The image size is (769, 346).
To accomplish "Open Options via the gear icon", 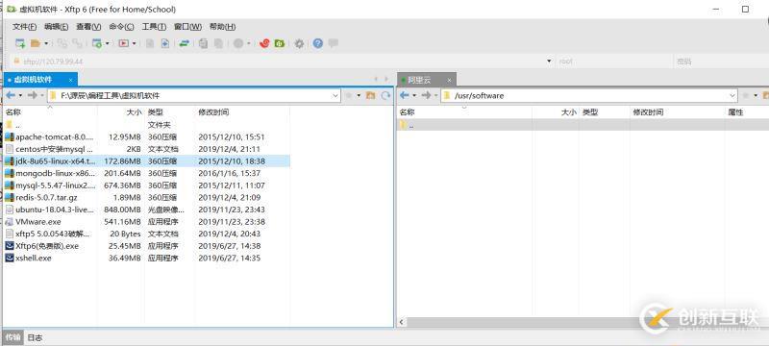I will click(299, 43).
